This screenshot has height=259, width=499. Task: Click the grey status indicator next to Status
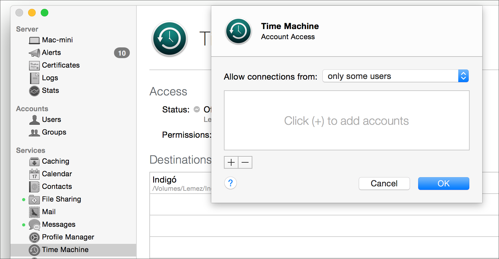tap(197, 109)
